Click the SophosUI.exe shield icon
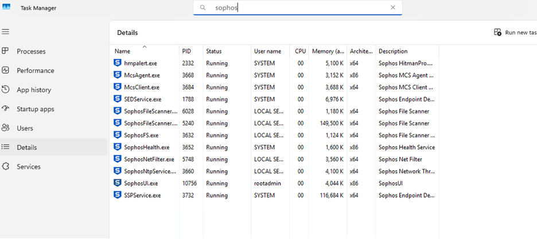 tap(118, 183)
